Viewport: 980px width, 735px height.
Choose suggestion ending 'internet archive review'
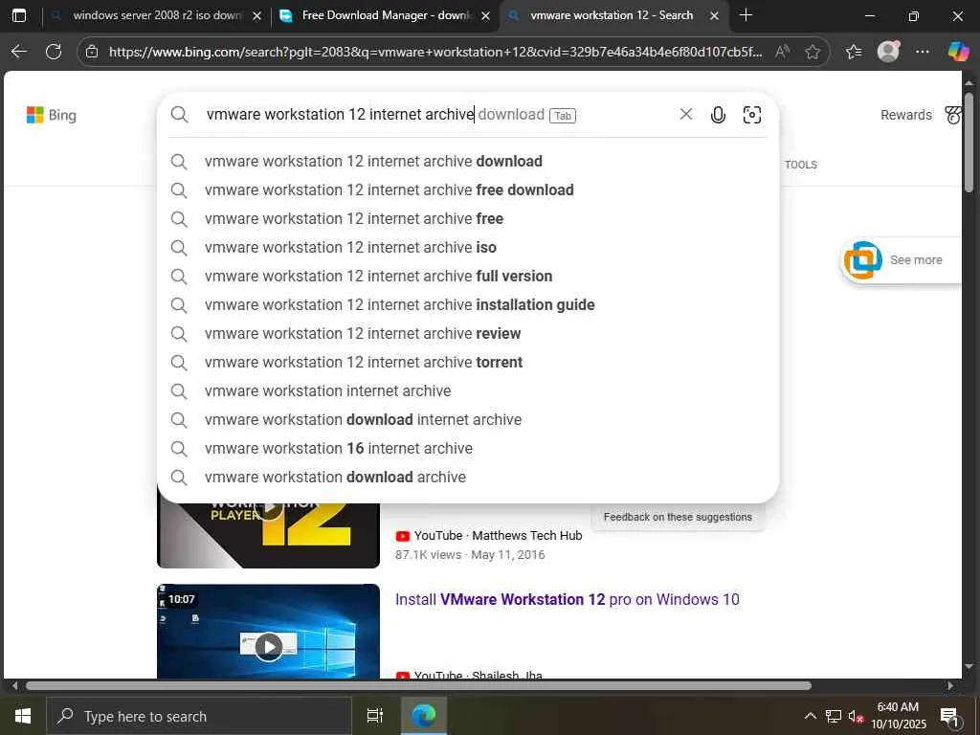tap(467, 334)
